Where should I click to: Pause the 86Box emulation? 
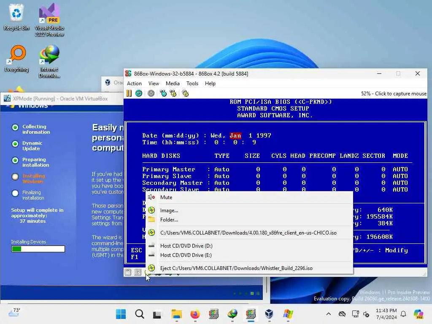[129, 93]
